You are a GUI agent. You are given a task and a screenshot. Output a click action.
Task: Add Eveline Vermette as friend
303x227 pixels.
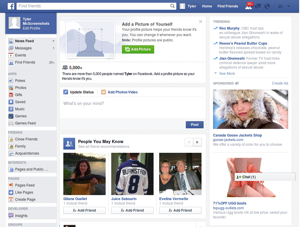pos(180,210)
